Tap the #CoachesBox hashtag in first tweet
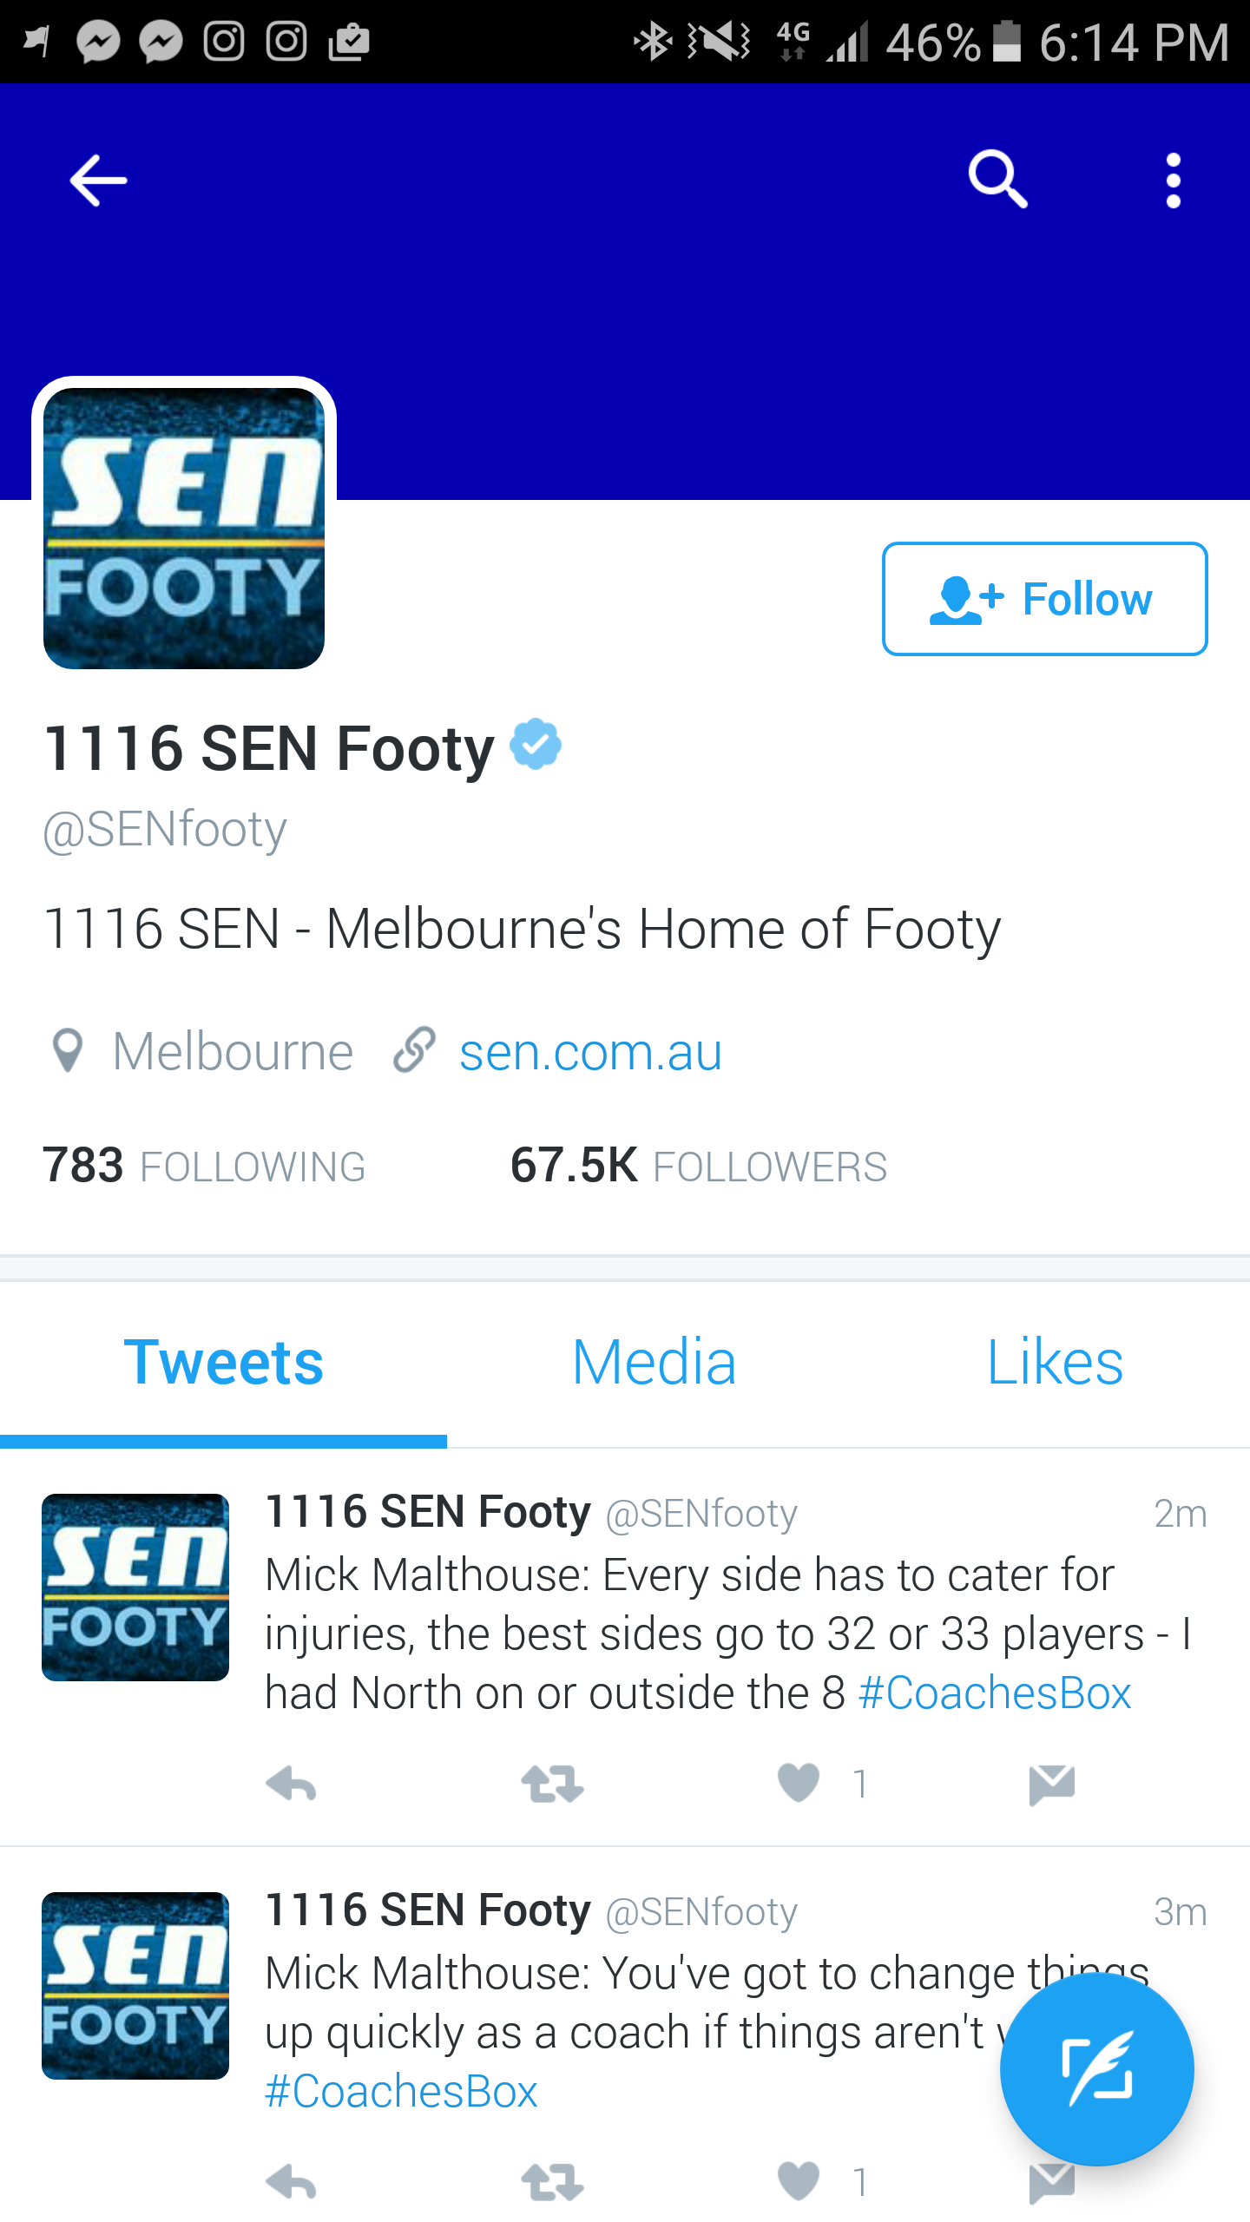This screenshot has width=1250, height=2222. (x=995, y=1693)
